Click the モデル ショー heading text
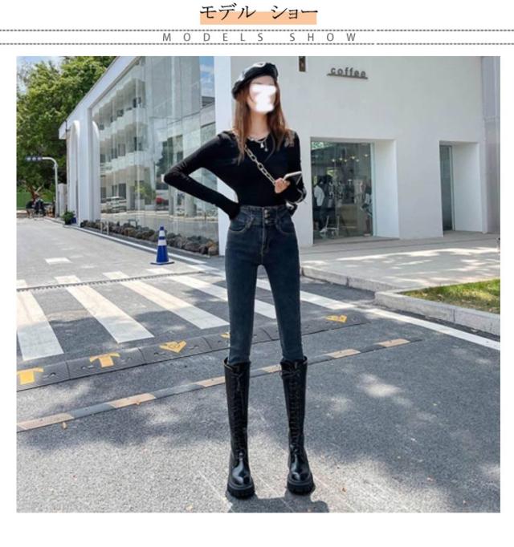 pyautogui.click(x=258, y=14)
